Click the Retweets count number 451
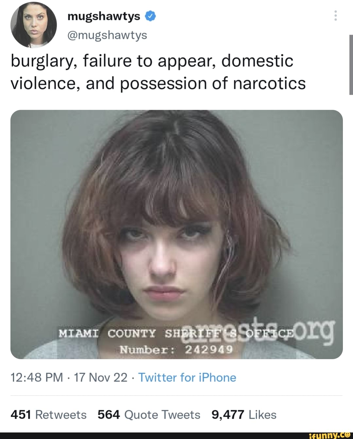 tap(21, 414)
